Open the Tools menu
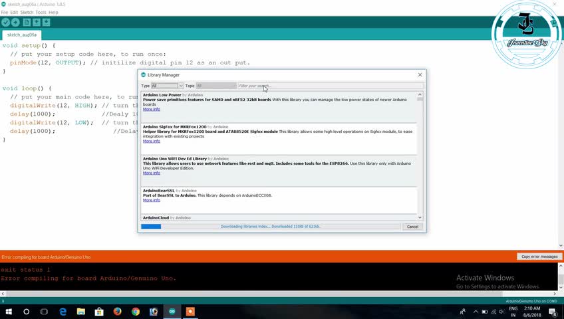Screen dimensions: 564x319 (x=41, y=12)
